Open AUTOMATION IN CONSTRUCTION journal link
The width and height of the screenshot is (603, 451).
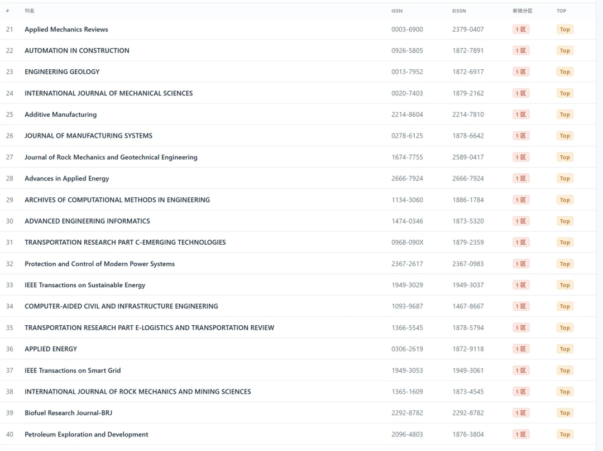pyautogui.click(x=77, y=50)
